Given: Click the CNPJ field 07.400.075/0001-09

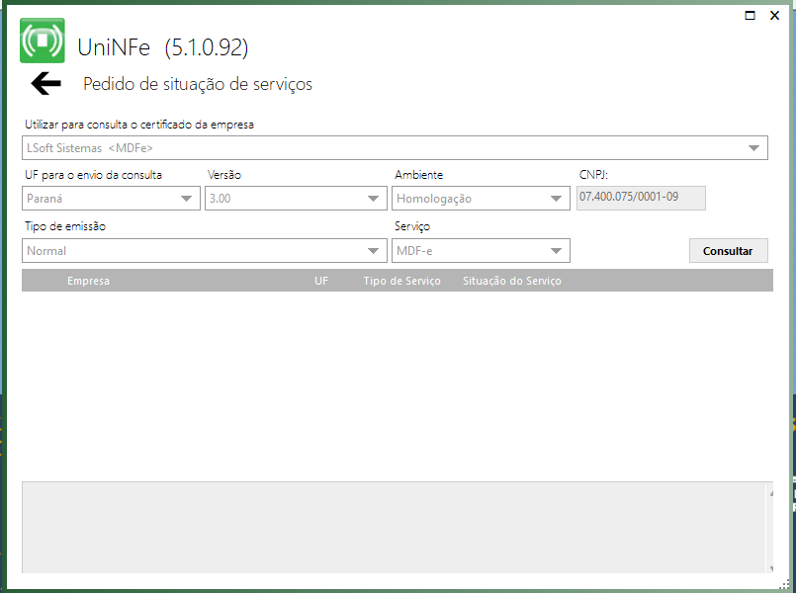Looking at the screenshot, I should pyautogui.click(x=641, y=198).
